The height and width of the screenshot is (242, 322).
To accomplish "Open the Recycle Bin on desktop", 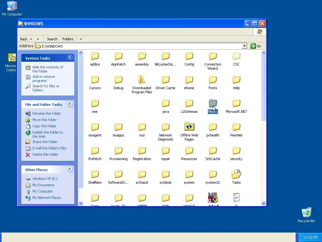I will [x=306, y=215].
